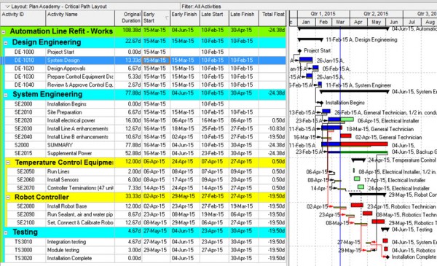Click the Installation Begins milestone marker
Screen dimensions: 437x266
(320, 103)
